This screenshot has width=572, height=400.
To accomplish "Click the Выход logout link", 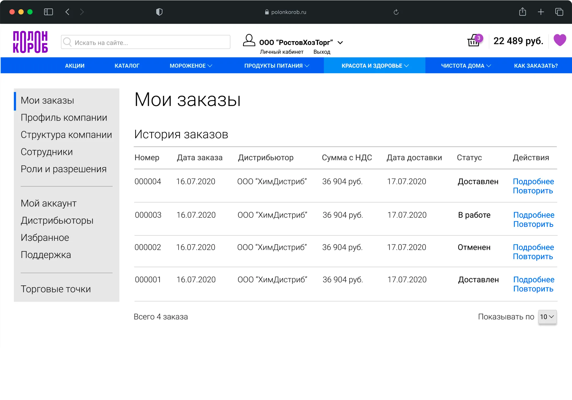I will [x=322, y=52].
